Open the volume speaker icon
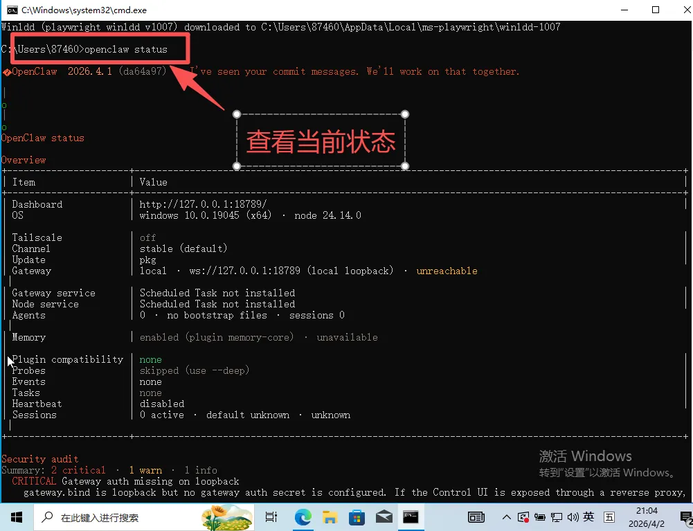Screen dimensions: 693x531 click(x=573, y=517)
